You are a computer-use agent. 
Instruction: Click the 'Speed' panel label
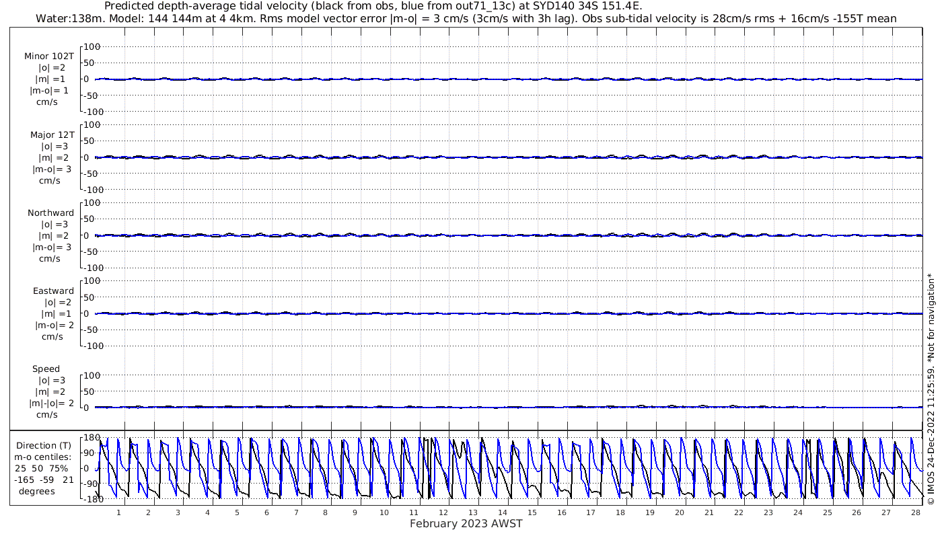tap(46, 369)
